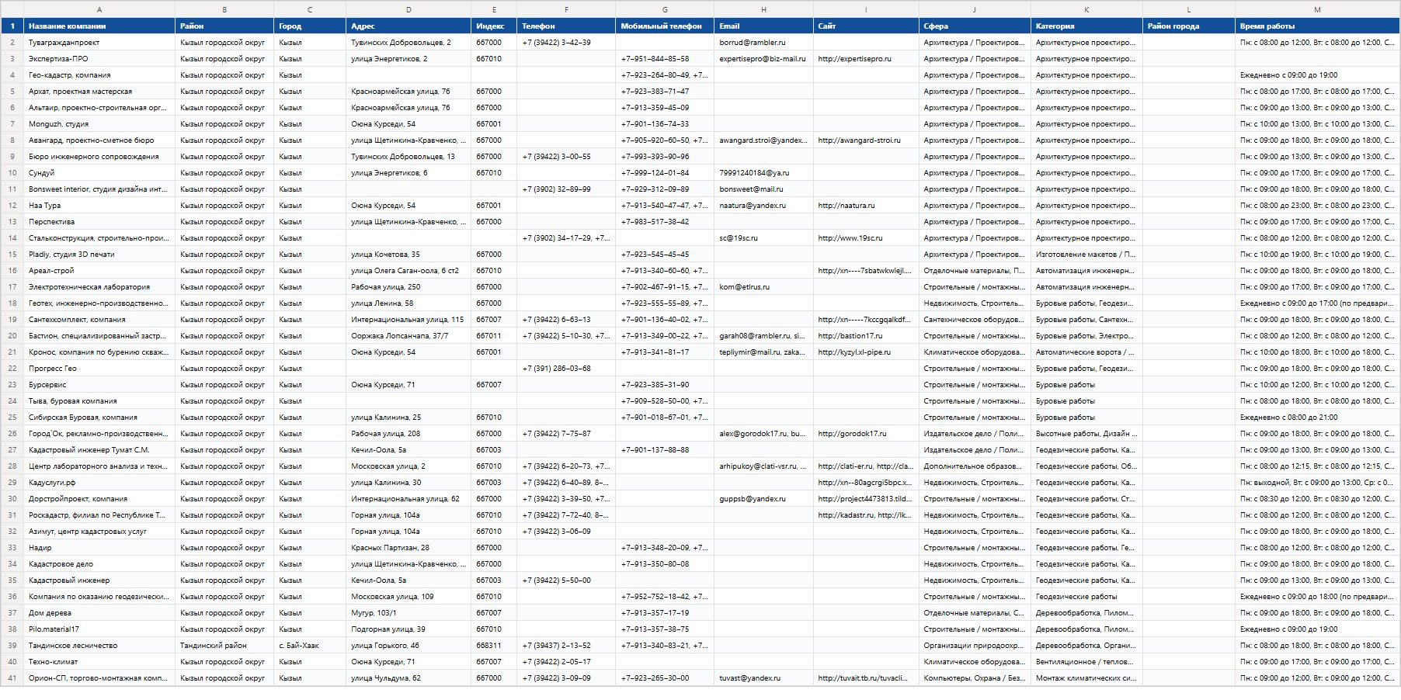Image resolution: width=1401 pixels, height=700 pixels.
Task: Click the 'Сфера' header cell
Action: point(975,26)
